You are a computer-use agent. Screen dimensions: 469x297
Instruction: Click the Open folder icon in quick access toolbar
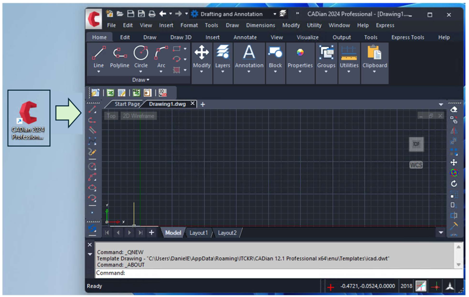pyautogui.click(x=120, y=14)
